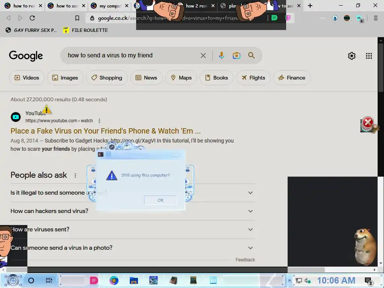Bookmark this page with the bookmark icon
Screen dimensions: 384x288
tap(77, 18)
